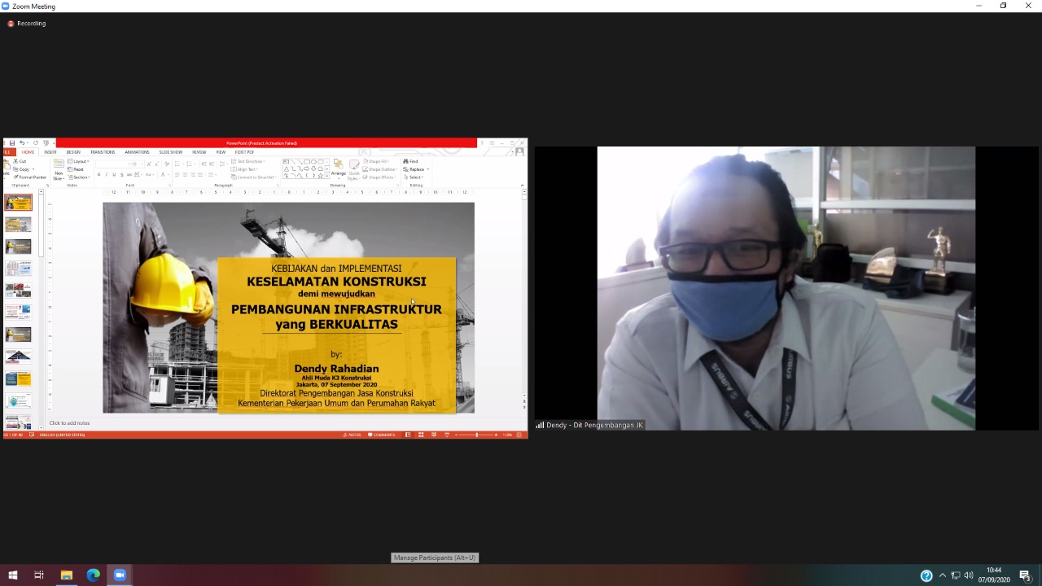Expand the Shape Effects dropdown

[379, 177]
